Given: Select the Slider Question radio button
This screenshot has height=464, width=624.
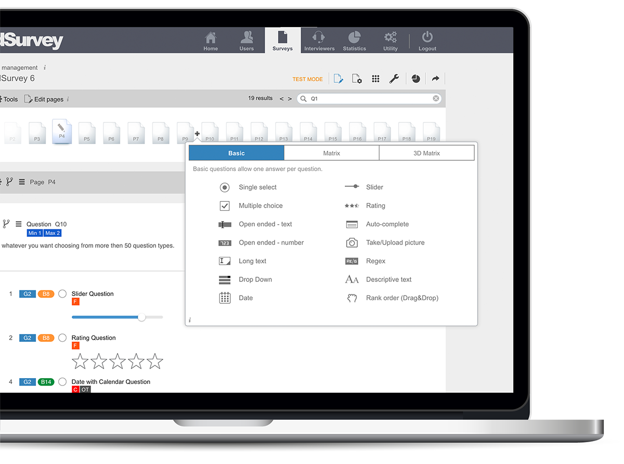Looking at the screenshot, I should click(62, 294).
